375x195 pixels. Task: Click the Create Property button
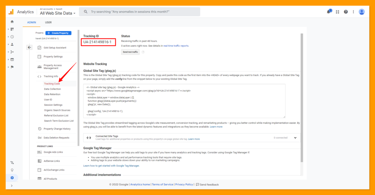(58, 33)
